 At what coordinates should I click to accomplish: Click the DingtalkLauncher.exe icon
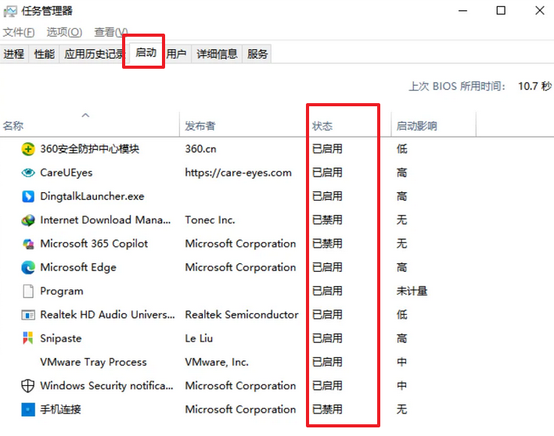tap(28, 196)
